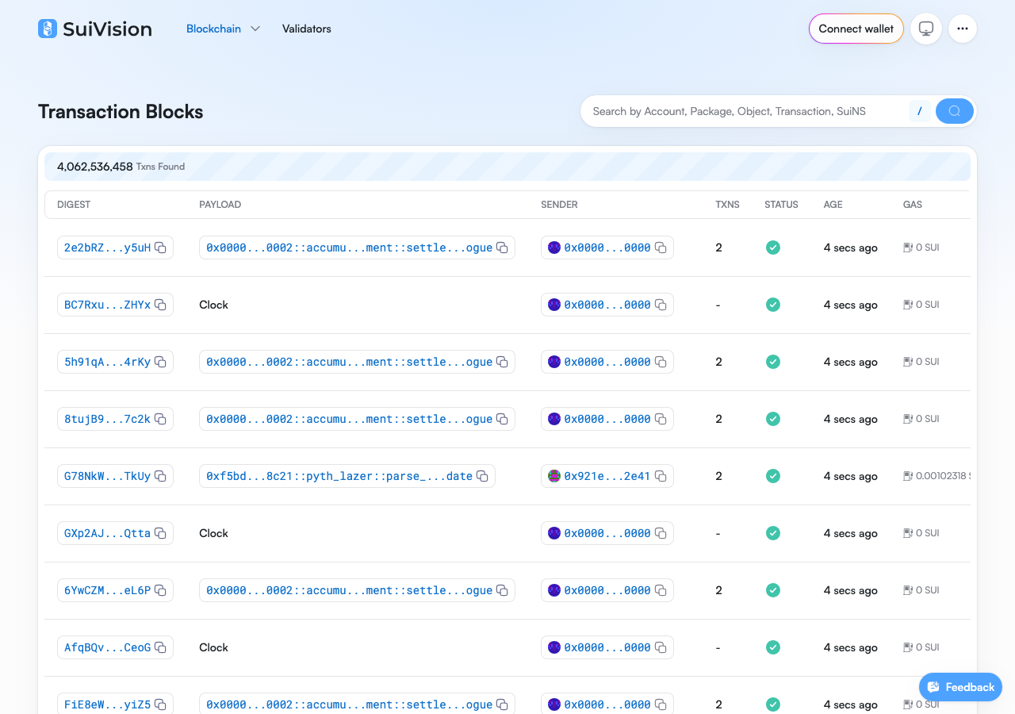Image resolution: width=1015 pixels, height=714 pixels.
Task: Copy sender address 0x921e...2e41
Action: click(x=660, y=476)
